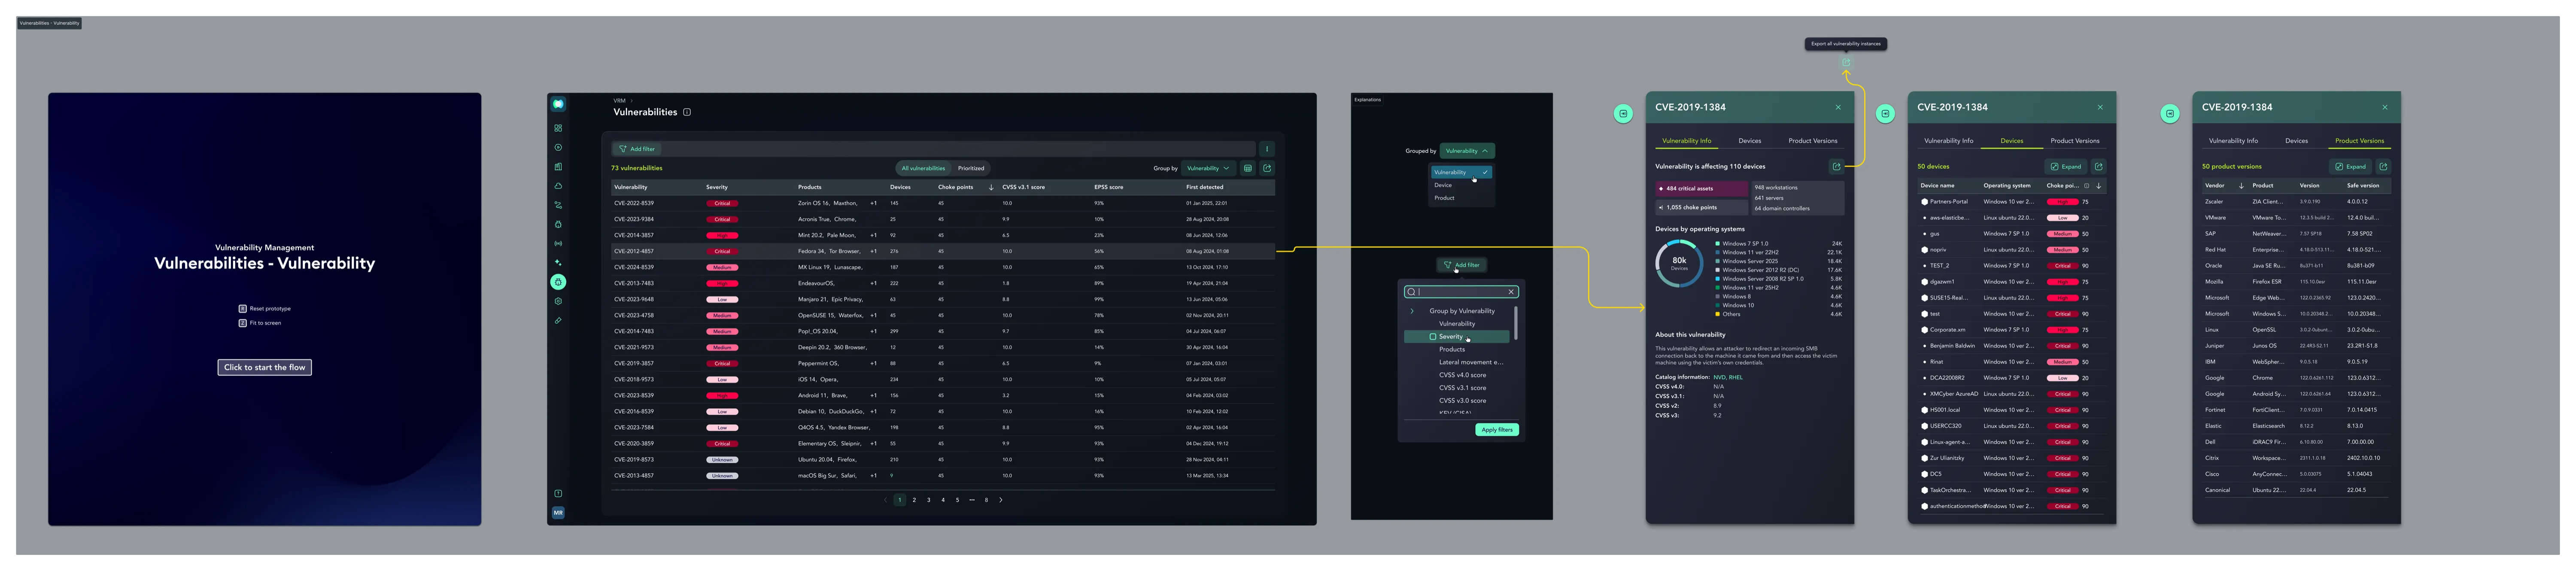The image size is (2576, 571).
Task: Clear the filter search box with the X
Action: click(x=1511, y=292)
